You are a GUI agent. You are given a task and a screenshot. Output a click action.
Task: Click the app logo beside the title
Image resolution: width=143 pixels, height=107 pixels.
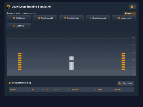coord(8,7)
